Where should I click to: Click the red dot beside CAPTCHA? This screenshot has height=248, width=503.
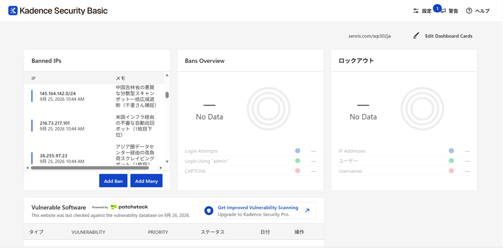coord(297,171)
